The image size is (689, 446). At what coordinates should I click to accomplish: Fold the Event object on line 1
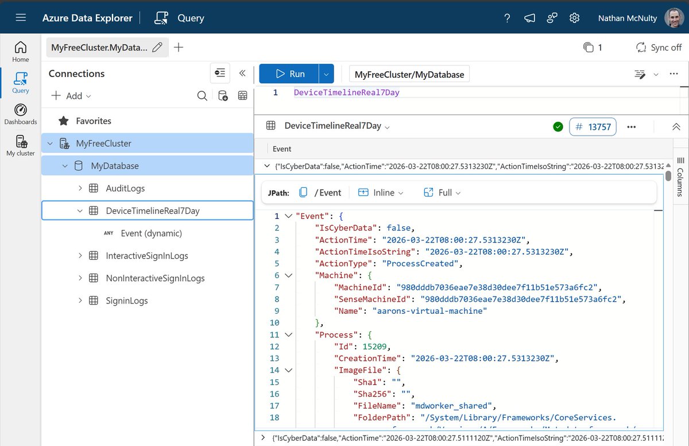(288, 217)
